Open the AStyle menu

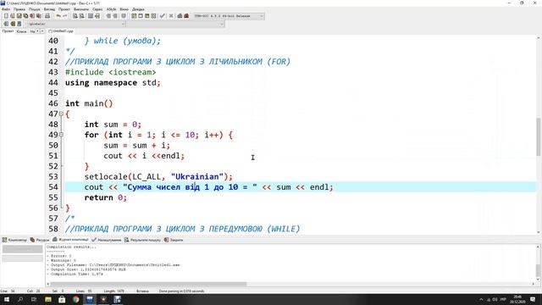click(x=111, y=9)
